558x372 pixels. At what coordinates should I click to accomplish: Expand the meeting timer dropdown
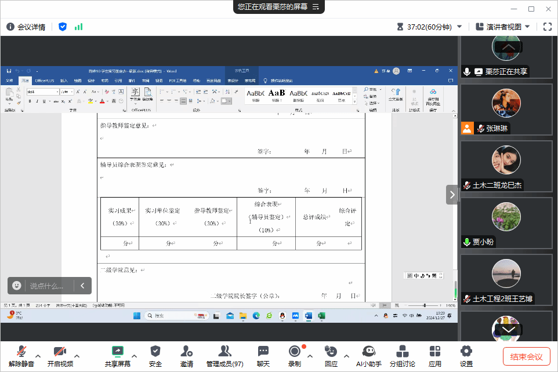click(x=459, y=27)
